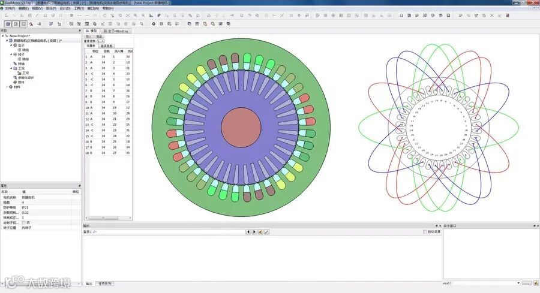Open the 编辑(E) menu

(23, 8)
